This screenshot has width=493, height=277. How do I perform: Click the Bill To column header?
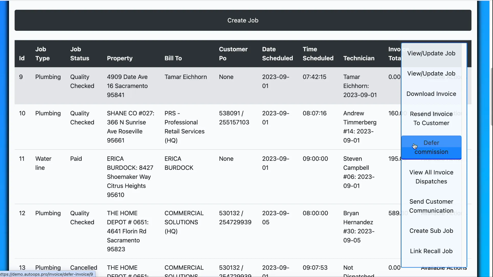click(x=173, y=58)
